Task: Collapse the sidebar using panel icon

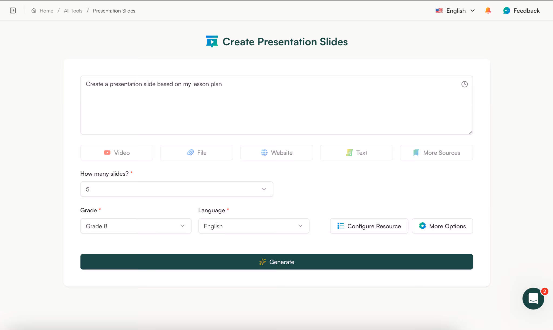Action: point(13,11)
